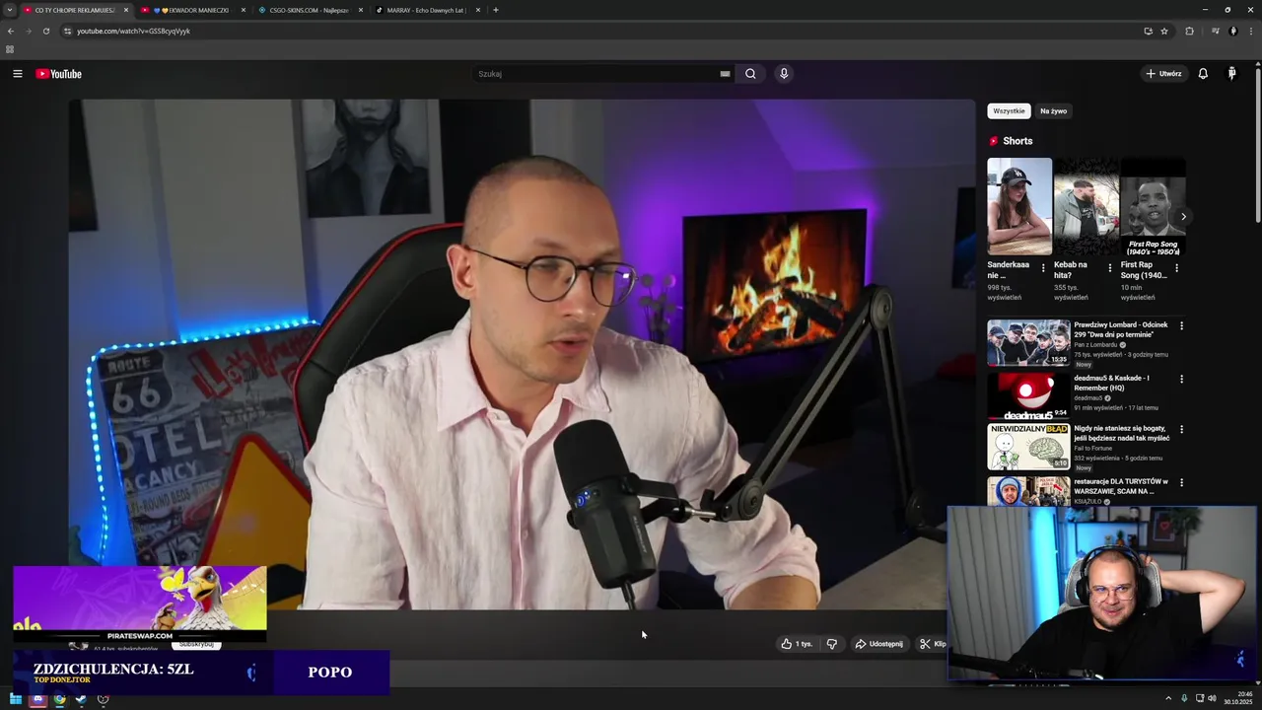Viewport: 1262px width, 710px height.
Task: Open Steam from the taskbar
Action: tap(81, 699)
